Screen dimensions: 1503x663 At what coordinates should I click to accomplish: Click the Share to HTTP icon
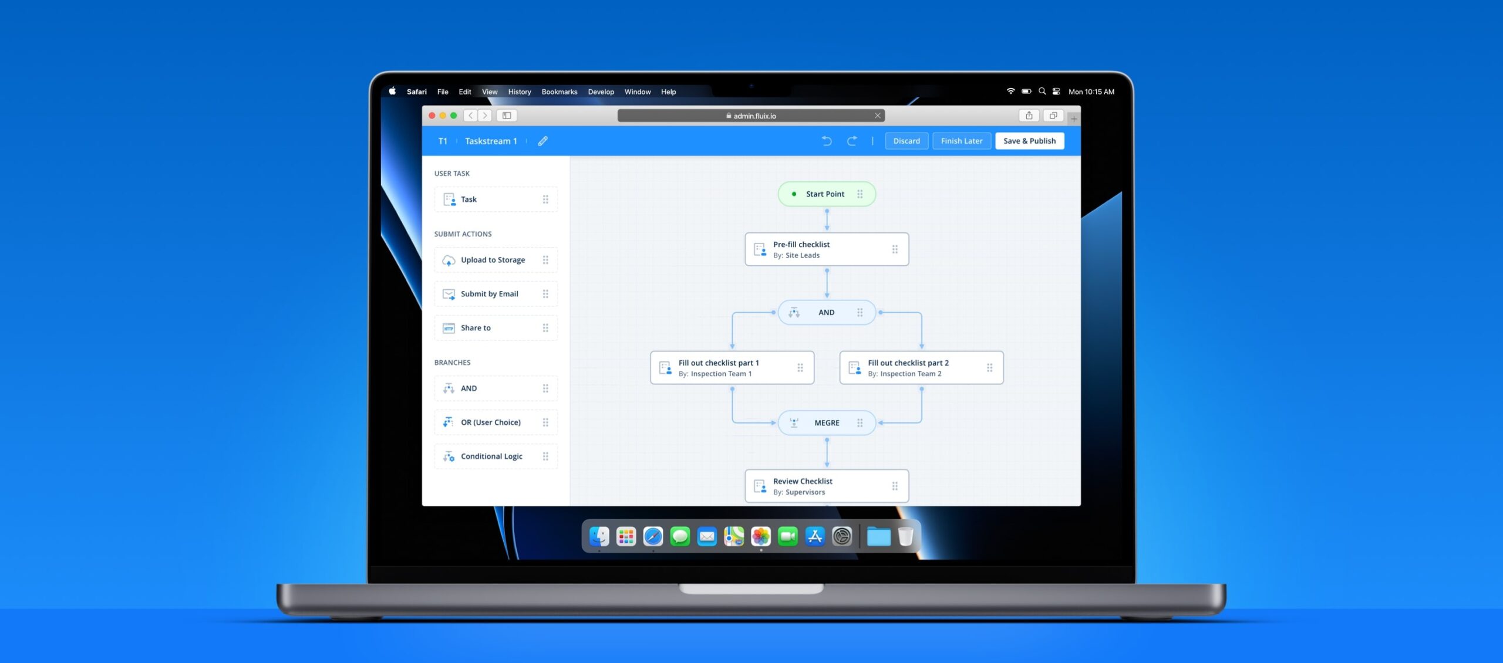pos(449,328)
